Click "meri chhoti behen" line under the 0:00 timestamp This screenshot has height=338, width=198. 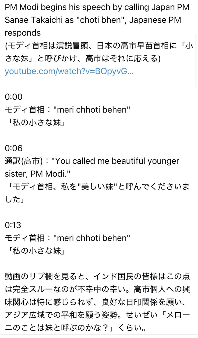(92, 110)
